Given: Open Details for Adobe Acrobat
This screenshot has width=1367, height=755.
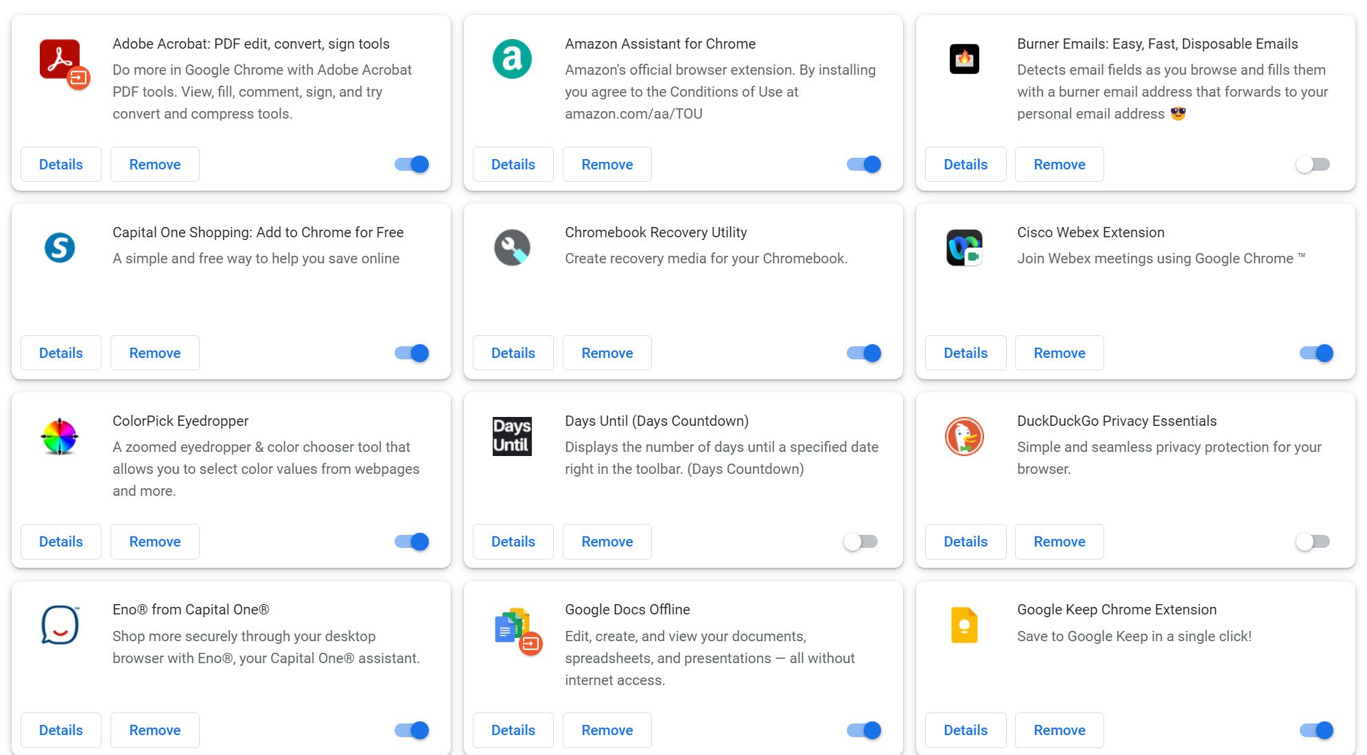Looking at the screenshot, I should [x=61, y=164].
